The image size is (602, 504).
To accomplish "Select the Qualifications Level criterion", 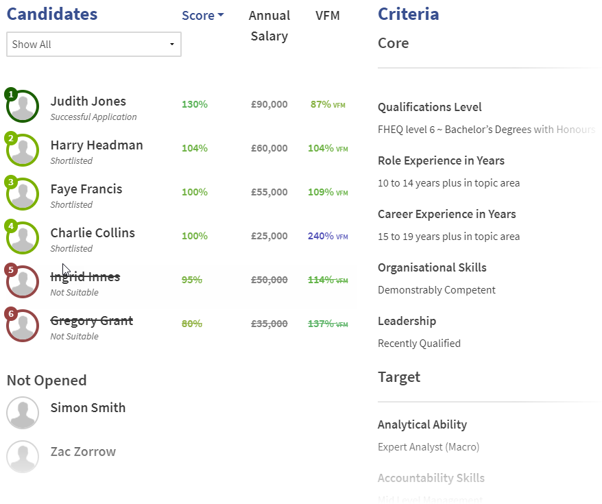I will [x=429, y=107].
